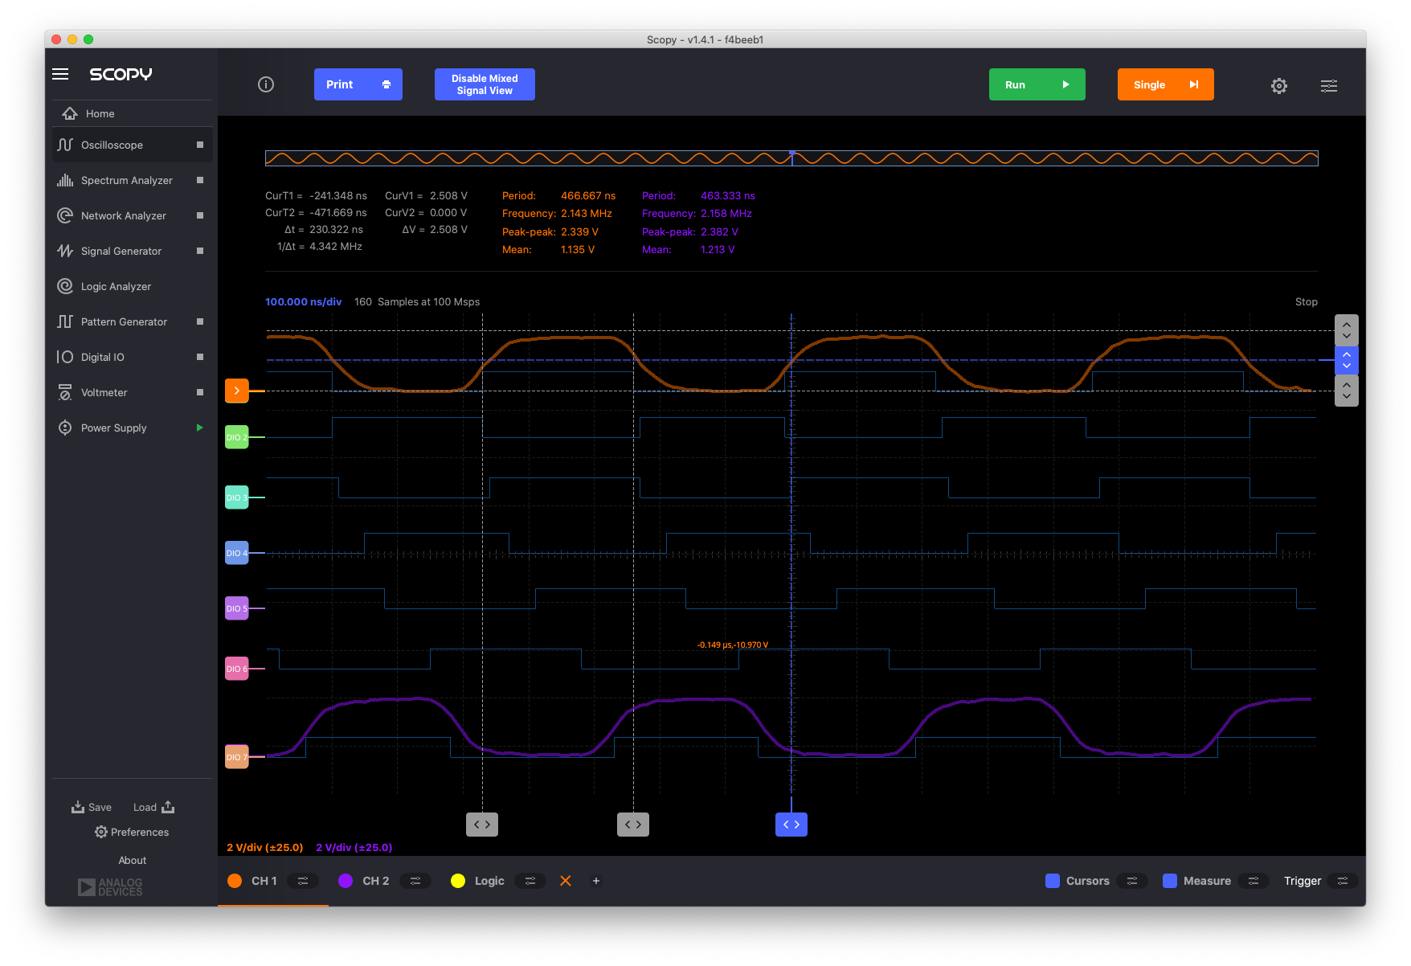The height and width of the screenshot is (966, 1411).
Task: Toggle Voltmeter run/stop square
Action: tap(200, 392)
